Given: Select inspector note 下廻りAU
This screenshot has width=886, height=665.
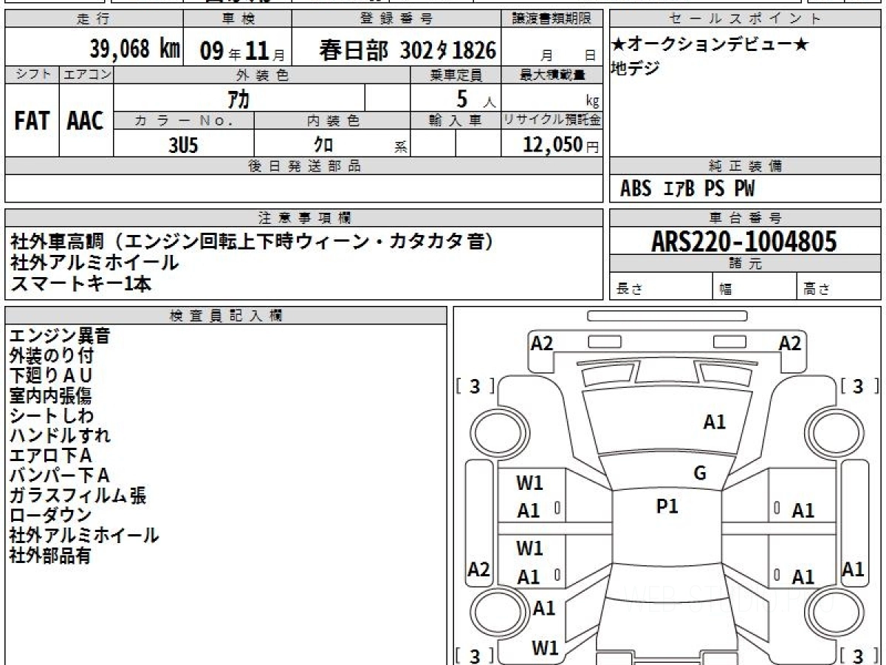Looking at the screenshot, I should (x=51, y=376).
